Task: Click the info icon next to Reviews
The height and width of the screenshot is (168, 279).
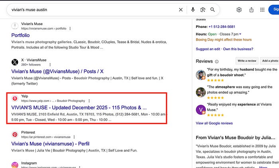Action: click(x=216, y=62)
